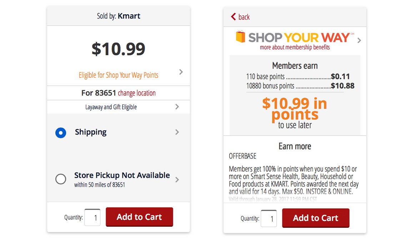The image size is (407, 241).
Task: Open the Shop Your Way membership chevron
Action: (359, 40)
